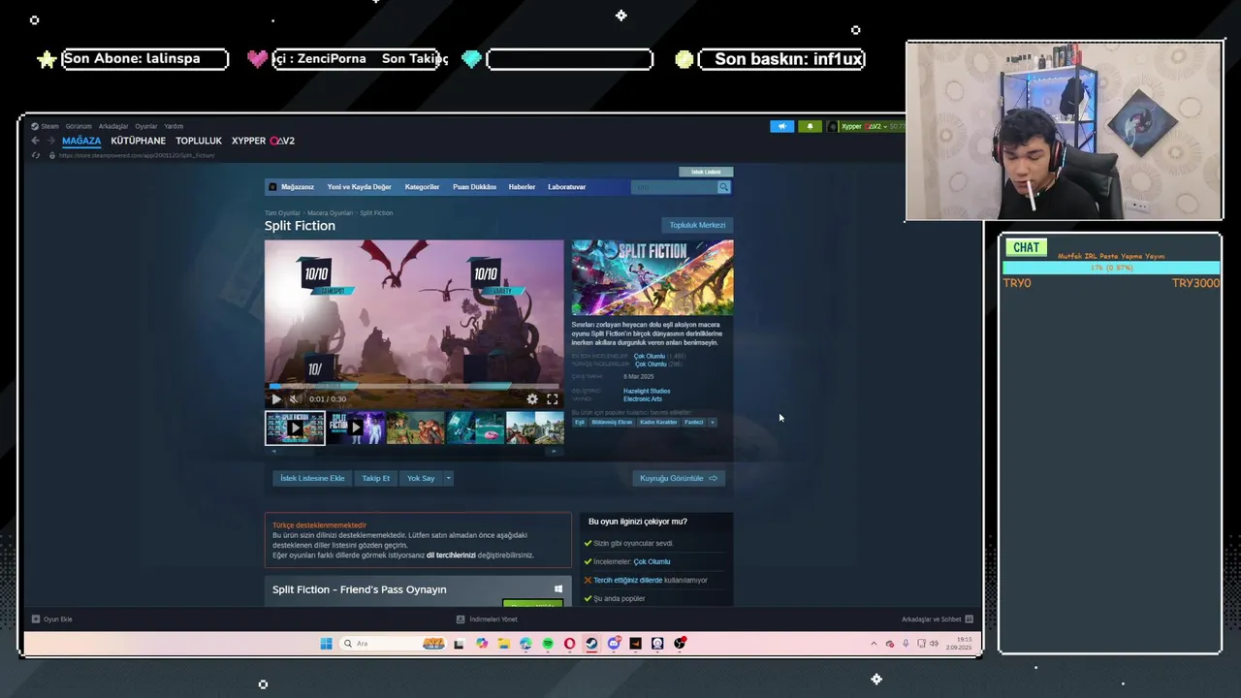This screenshot has height=698, width=1241.
Task: Open the dil tercihlerinizi link
Action: click(451, 555)
